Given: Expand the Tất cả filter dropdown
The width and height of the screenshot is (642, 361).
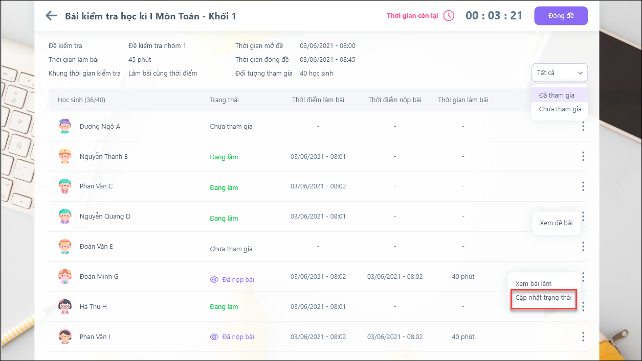Looking at the screenshot, I should point(560,73).
